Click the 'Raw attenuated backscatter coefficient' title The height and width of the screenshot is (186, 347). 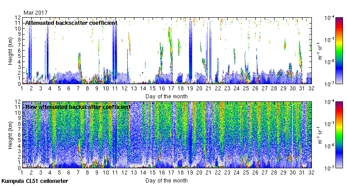(78, 107)
